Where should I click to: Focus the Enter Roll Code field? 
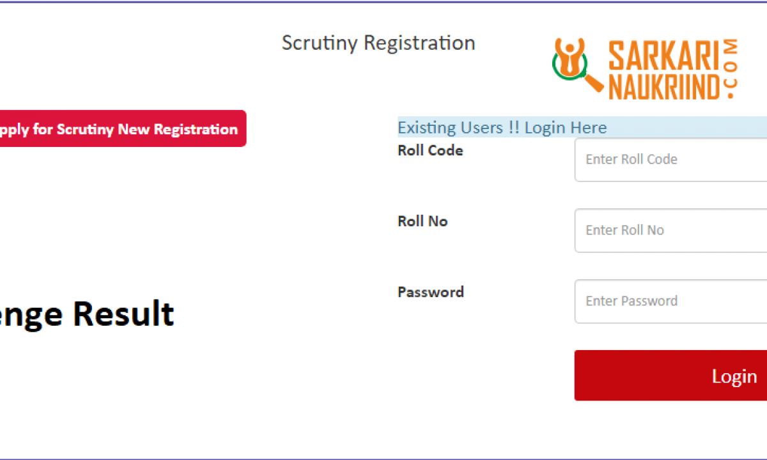click(670, 160)
